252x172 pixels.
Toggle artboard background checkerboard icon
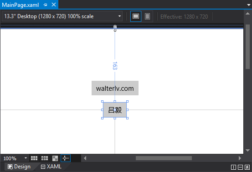click(55, 158)
